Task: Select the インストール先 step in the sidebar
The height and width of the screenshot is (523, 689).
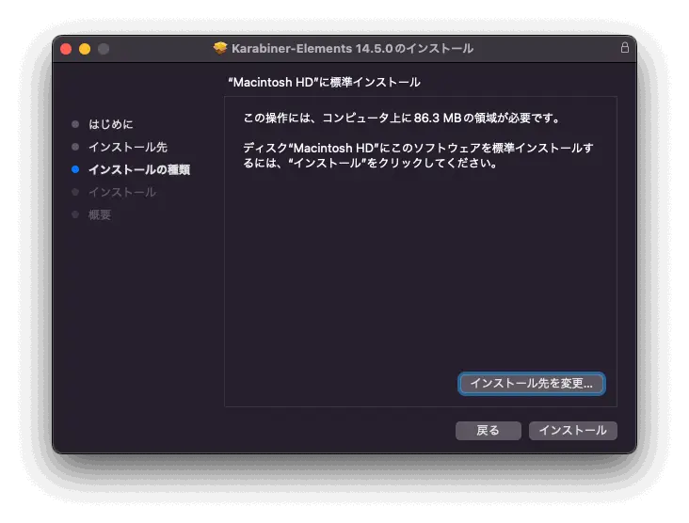Action: 128,147
